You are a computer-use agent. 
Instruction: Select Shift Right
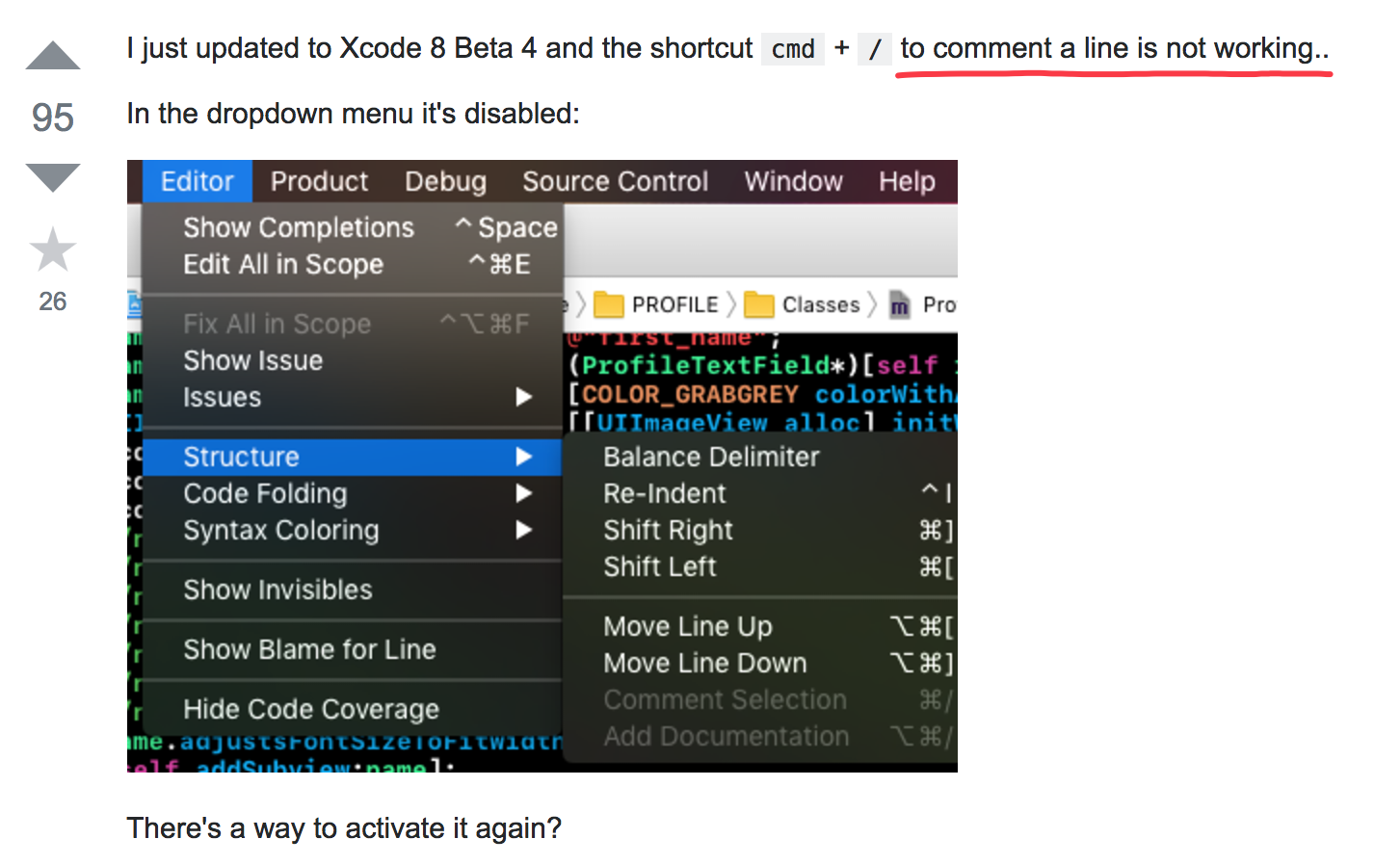(761, 530)
